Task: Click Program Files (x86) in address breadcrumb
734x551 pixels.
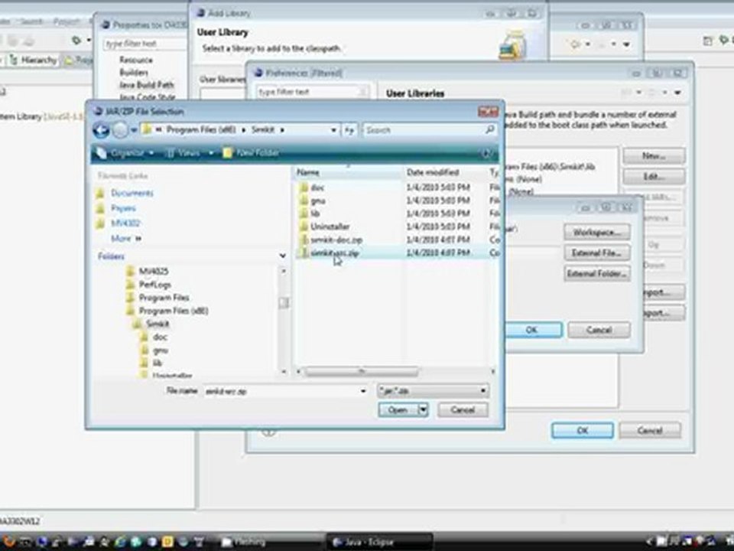Action: [201, 130]
